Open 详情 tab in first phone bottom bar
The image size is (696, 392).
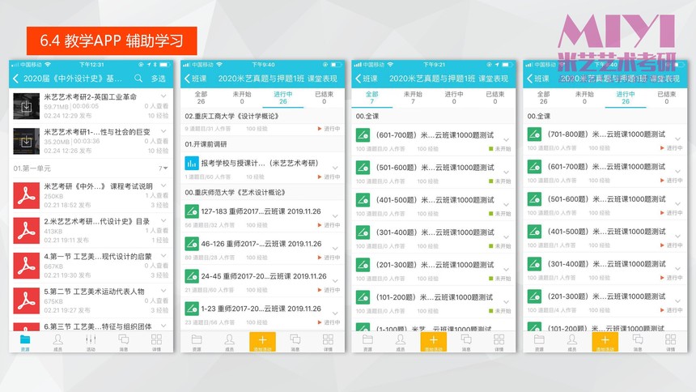tap(157, 343)
